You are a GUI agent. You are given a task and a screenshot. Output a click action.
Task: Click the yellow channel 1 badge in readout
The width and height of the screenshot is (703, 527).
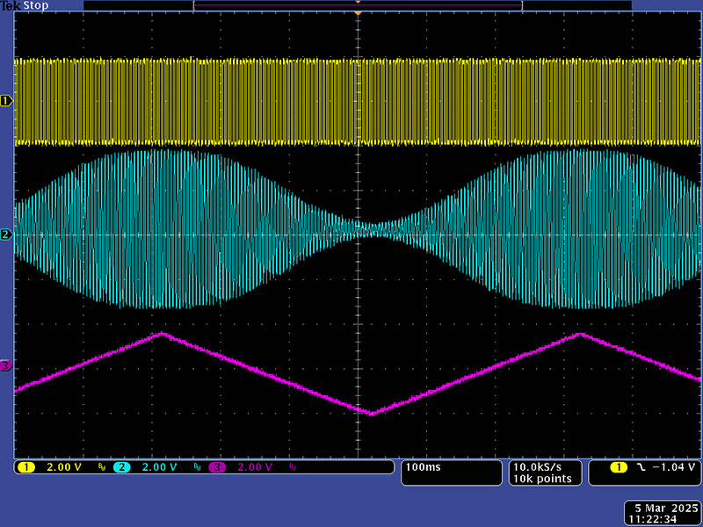(x=26, y=467)
